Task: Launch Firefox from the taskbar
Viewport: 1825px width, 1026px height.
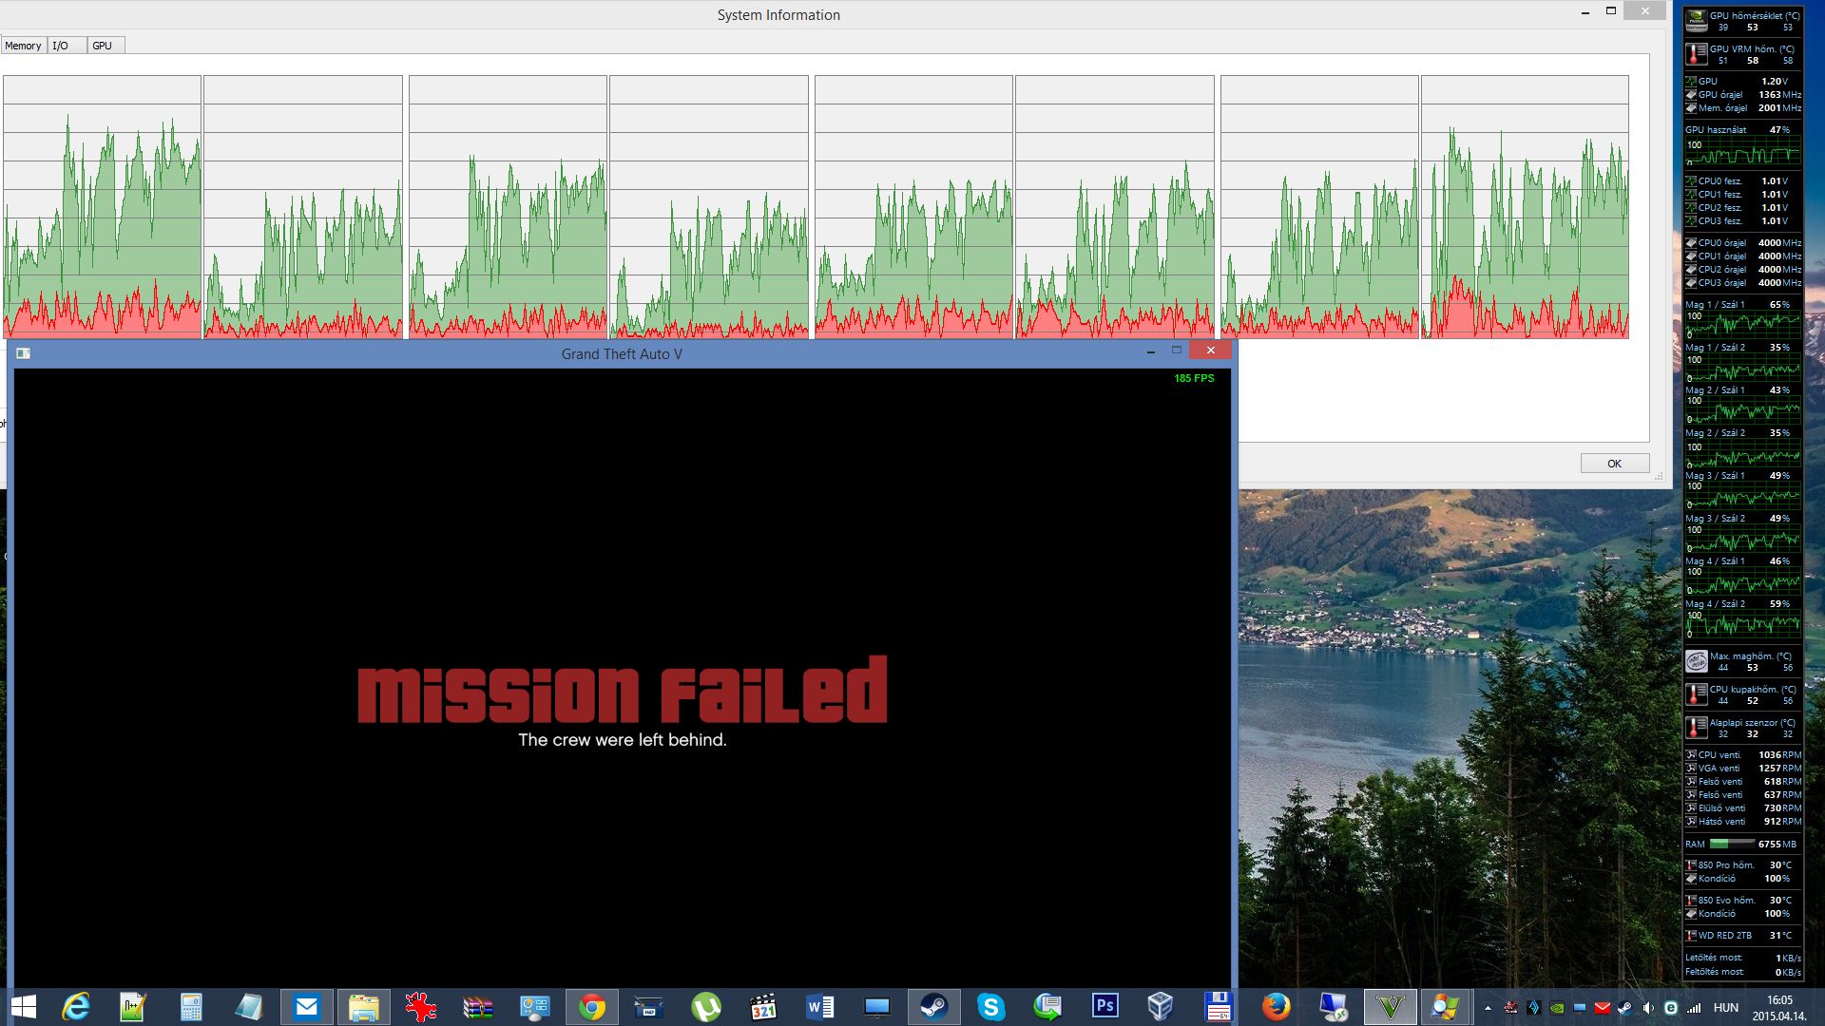Action: (1276, 1007)
